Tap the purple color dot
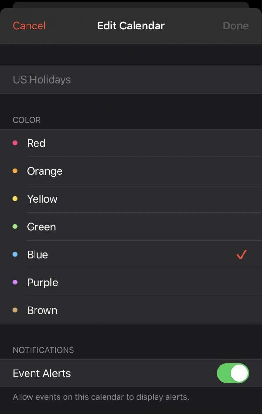The height and width of the screenshot is (414, 262). pos(15,282)
